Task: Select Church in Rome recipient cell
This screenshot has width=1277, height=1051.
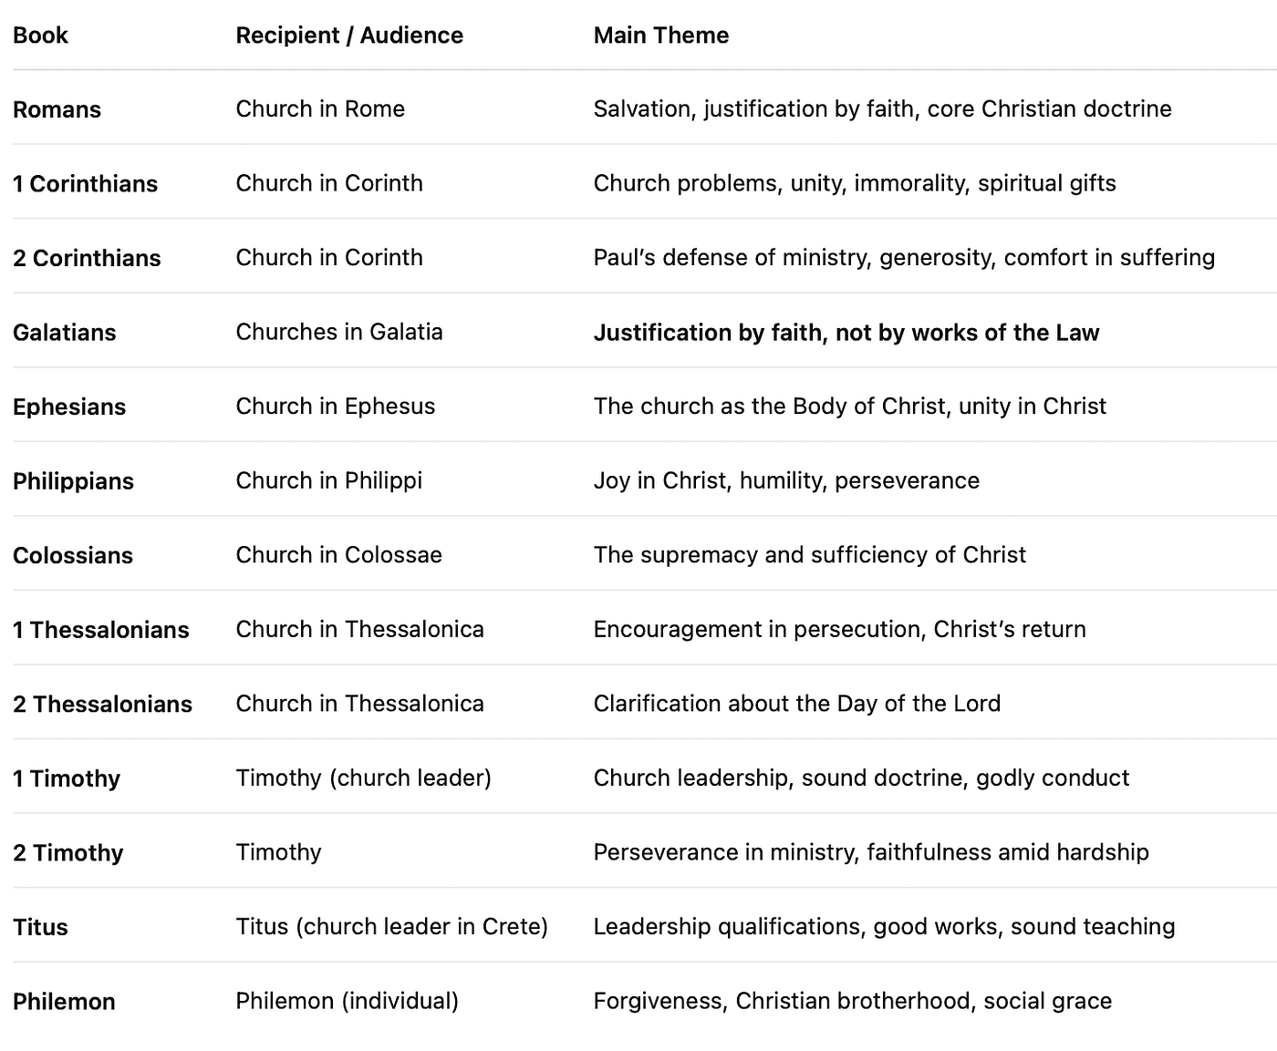Action: click(x=320, y=108)
